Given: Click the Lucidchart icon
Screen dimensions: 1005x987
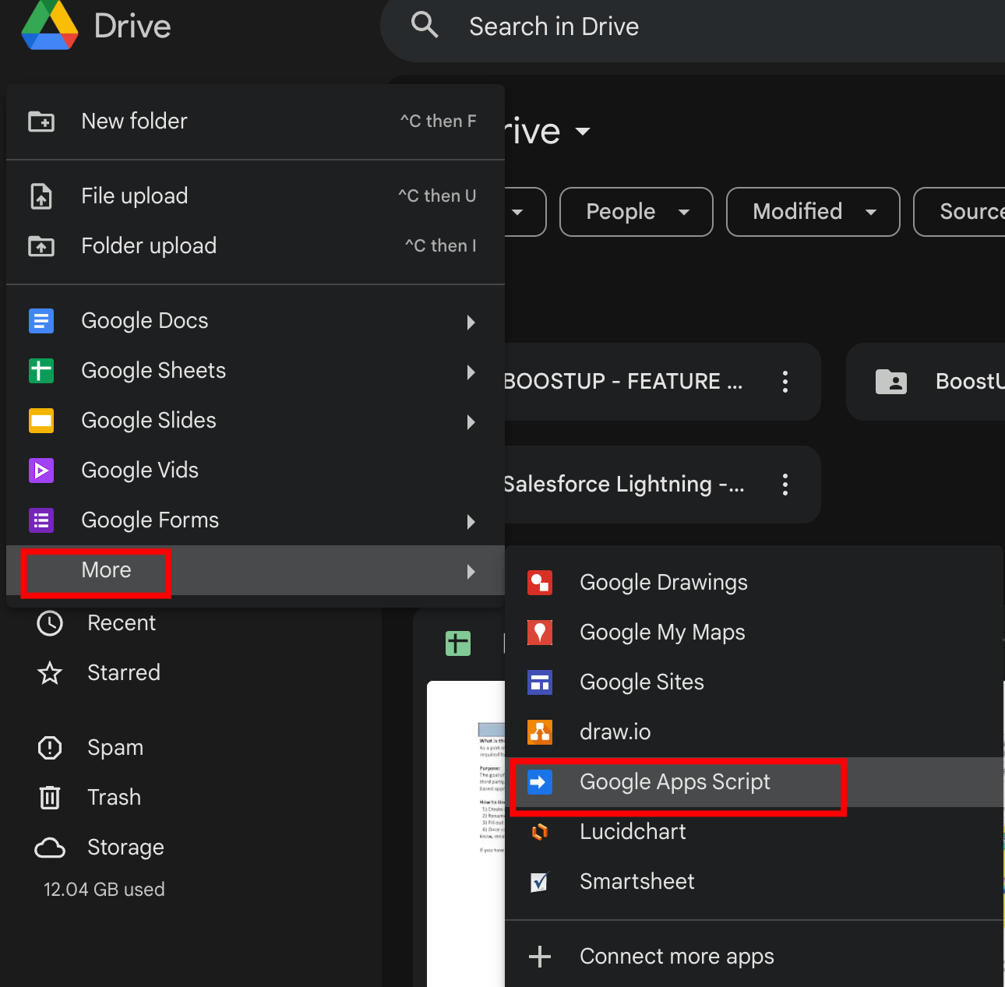Looking at the screenshot, I should (x=540, y=832).
